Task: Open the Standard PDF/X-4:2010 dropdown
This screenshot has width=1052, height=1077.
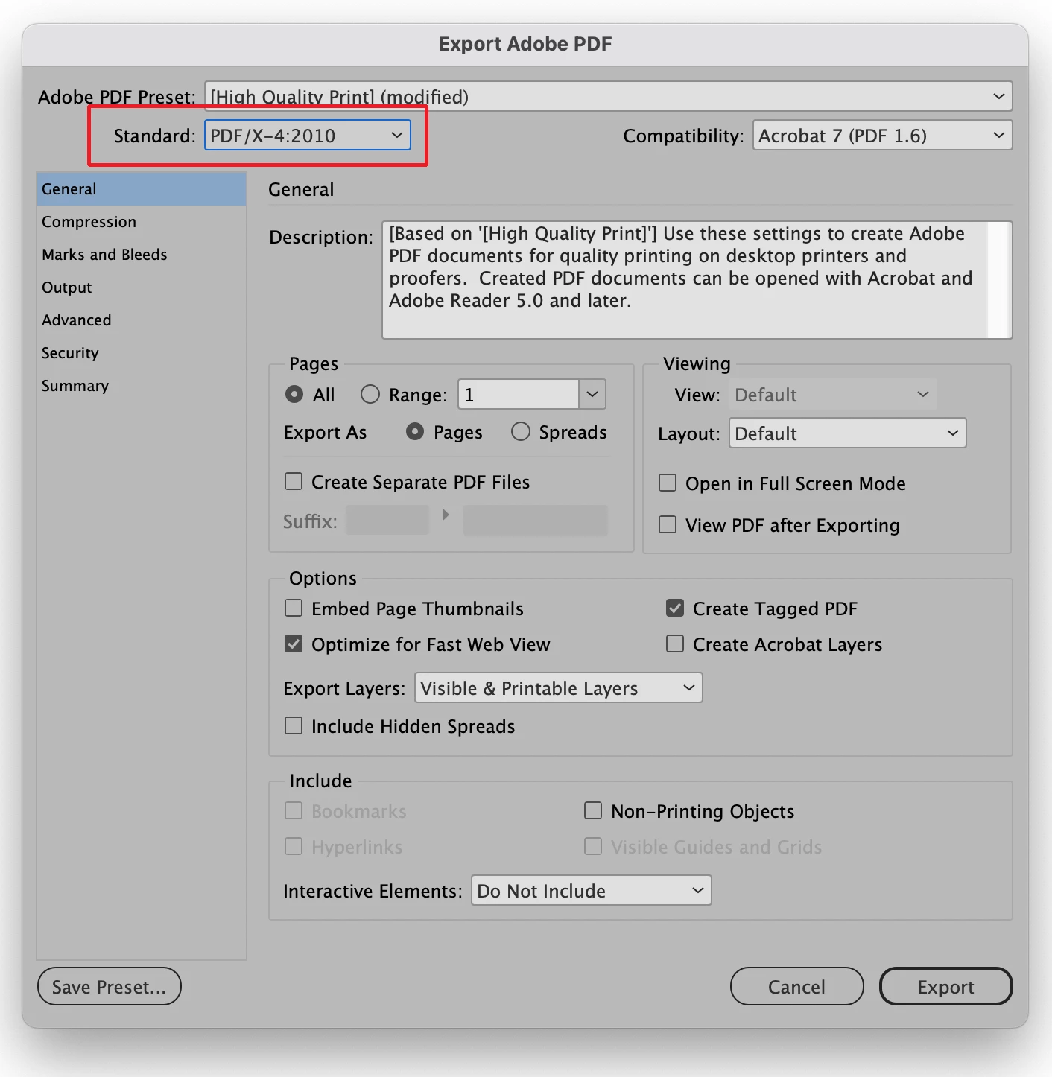Action: pyautogui.click(x=308, y=136)
